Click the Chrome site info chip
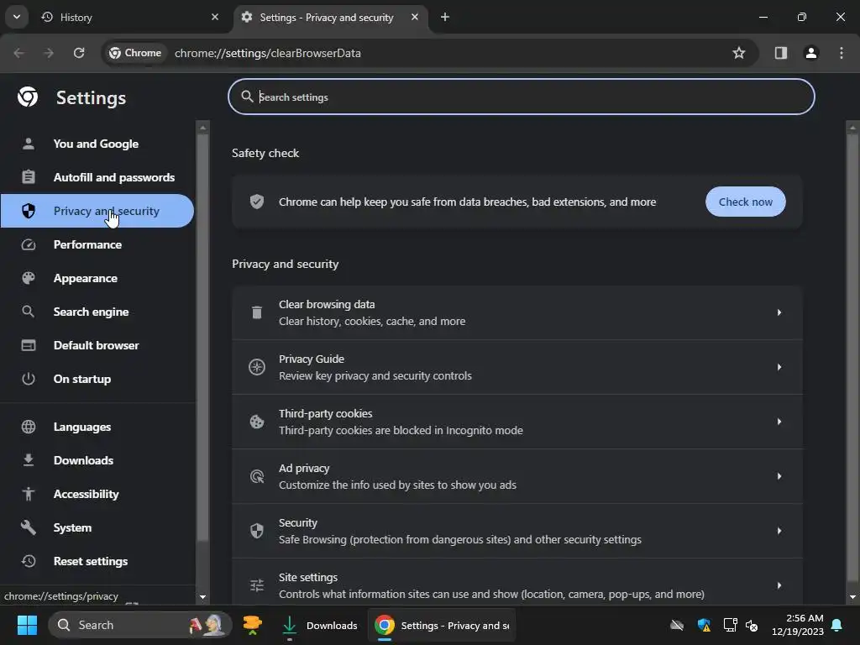 pyautogui.click(x=135, y=53)
